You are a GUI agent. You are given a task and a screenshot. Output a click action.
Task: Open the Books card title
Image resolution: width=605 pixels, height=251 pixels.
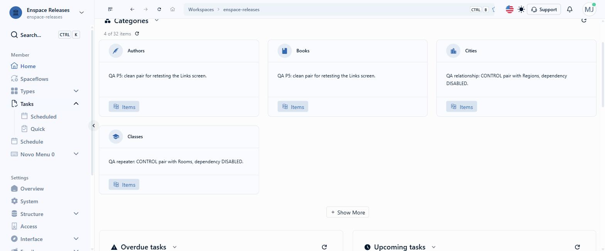[303, 51]
